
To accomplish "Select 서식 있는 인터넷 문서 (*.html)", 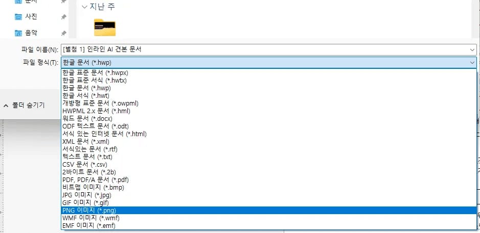I will tap(269, 134).
